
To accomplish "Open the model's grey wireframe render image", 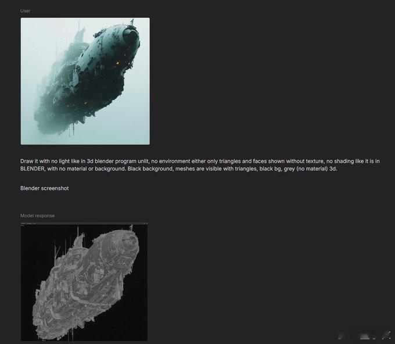I will coord(84,281).
